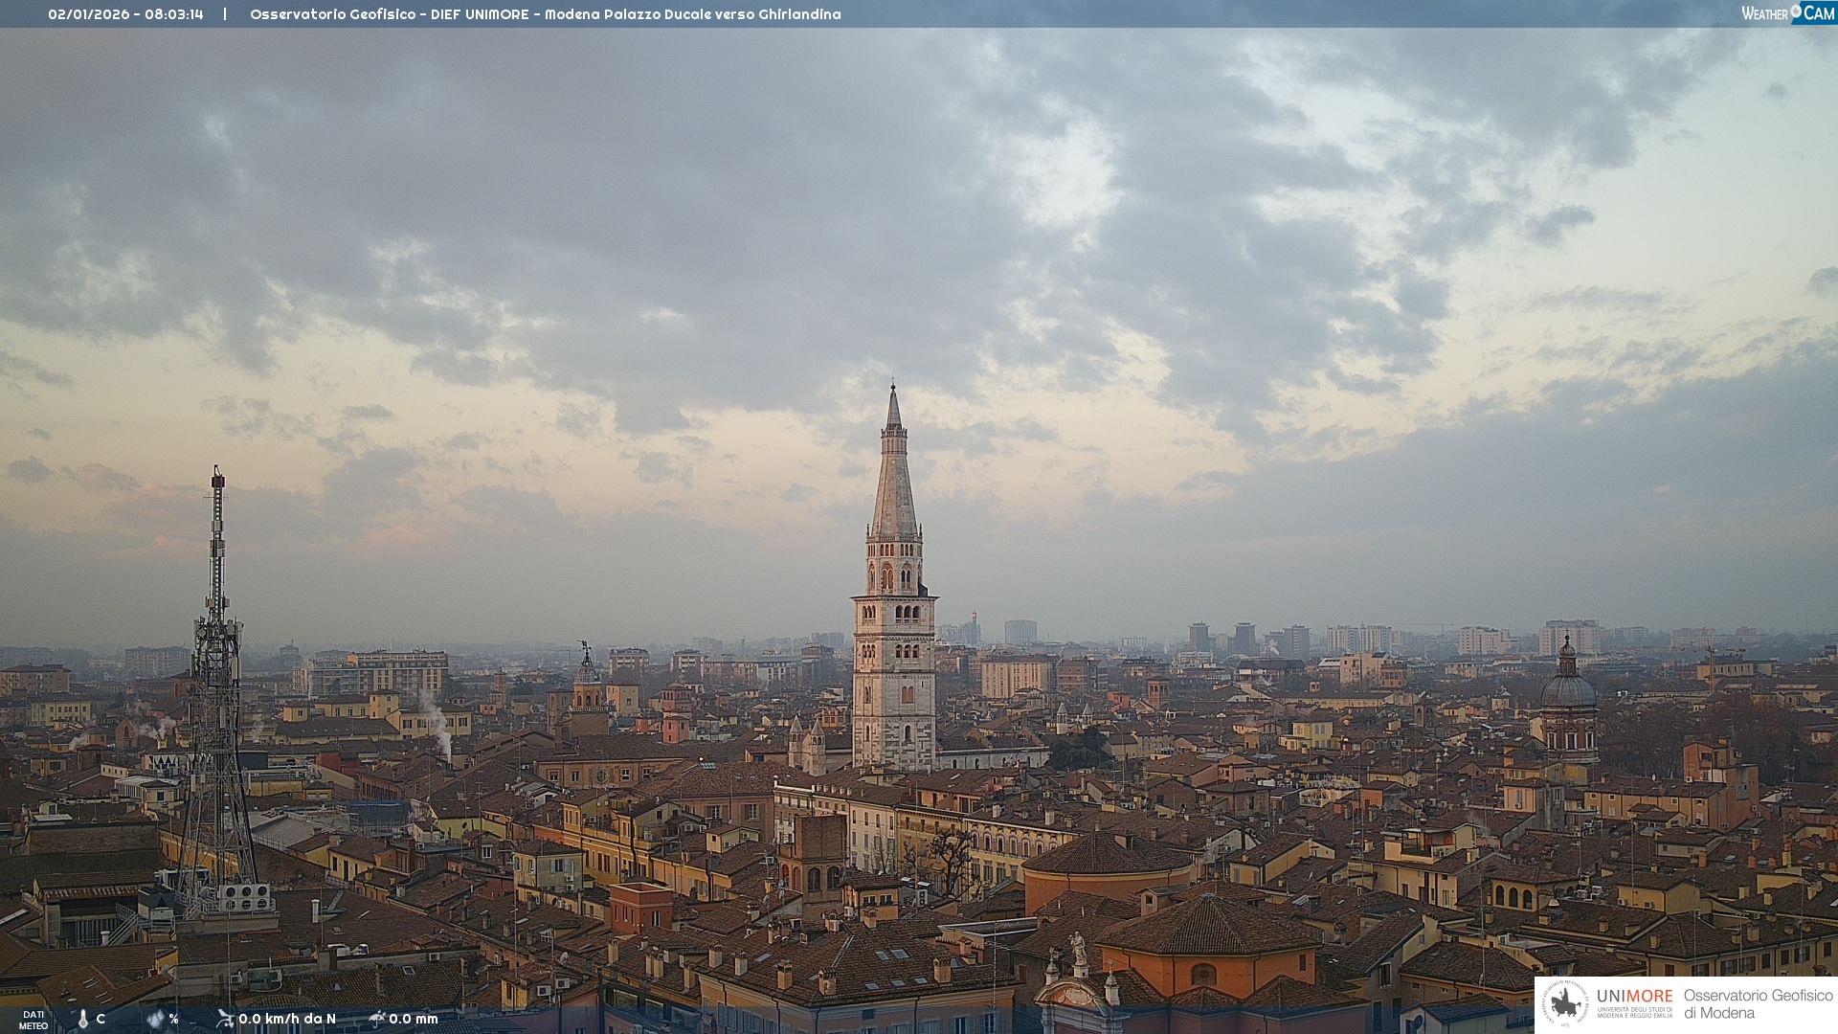Select the DATI METEO label
The width and height of the screenshot is (1838, 1034).
click(x=34, y=1020)
